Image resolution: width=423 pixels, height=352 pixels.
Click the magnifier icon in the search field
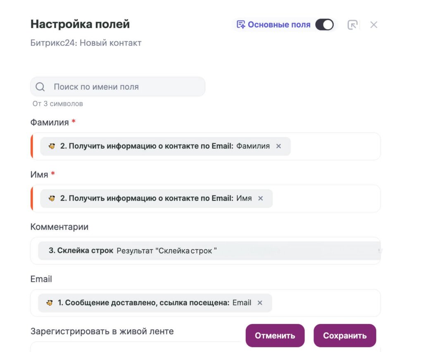click(x=40, y=86)
